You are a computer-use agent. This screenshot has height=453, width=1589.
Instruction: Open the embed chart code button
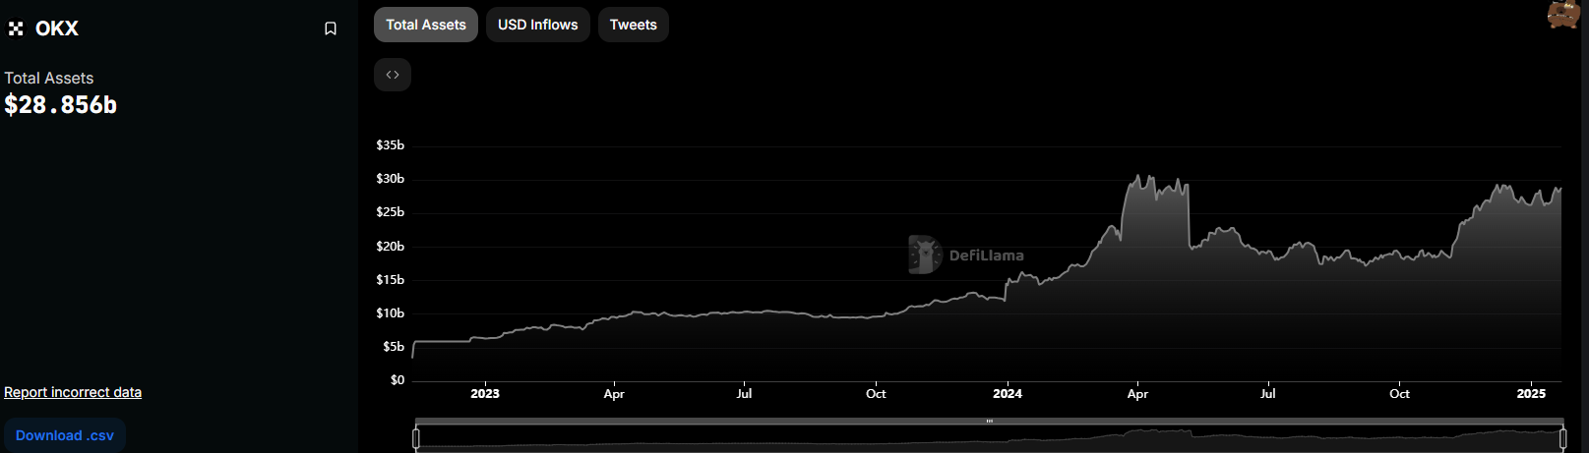[393, 75]
